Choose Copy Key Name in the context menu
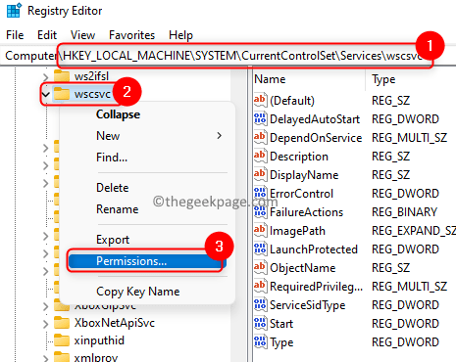The image size is (456, 362). click(x=138, y=292)
